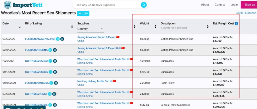
Task: Click the M badge on DLHTNBSE2127452 row
Action: click(54, 61)
